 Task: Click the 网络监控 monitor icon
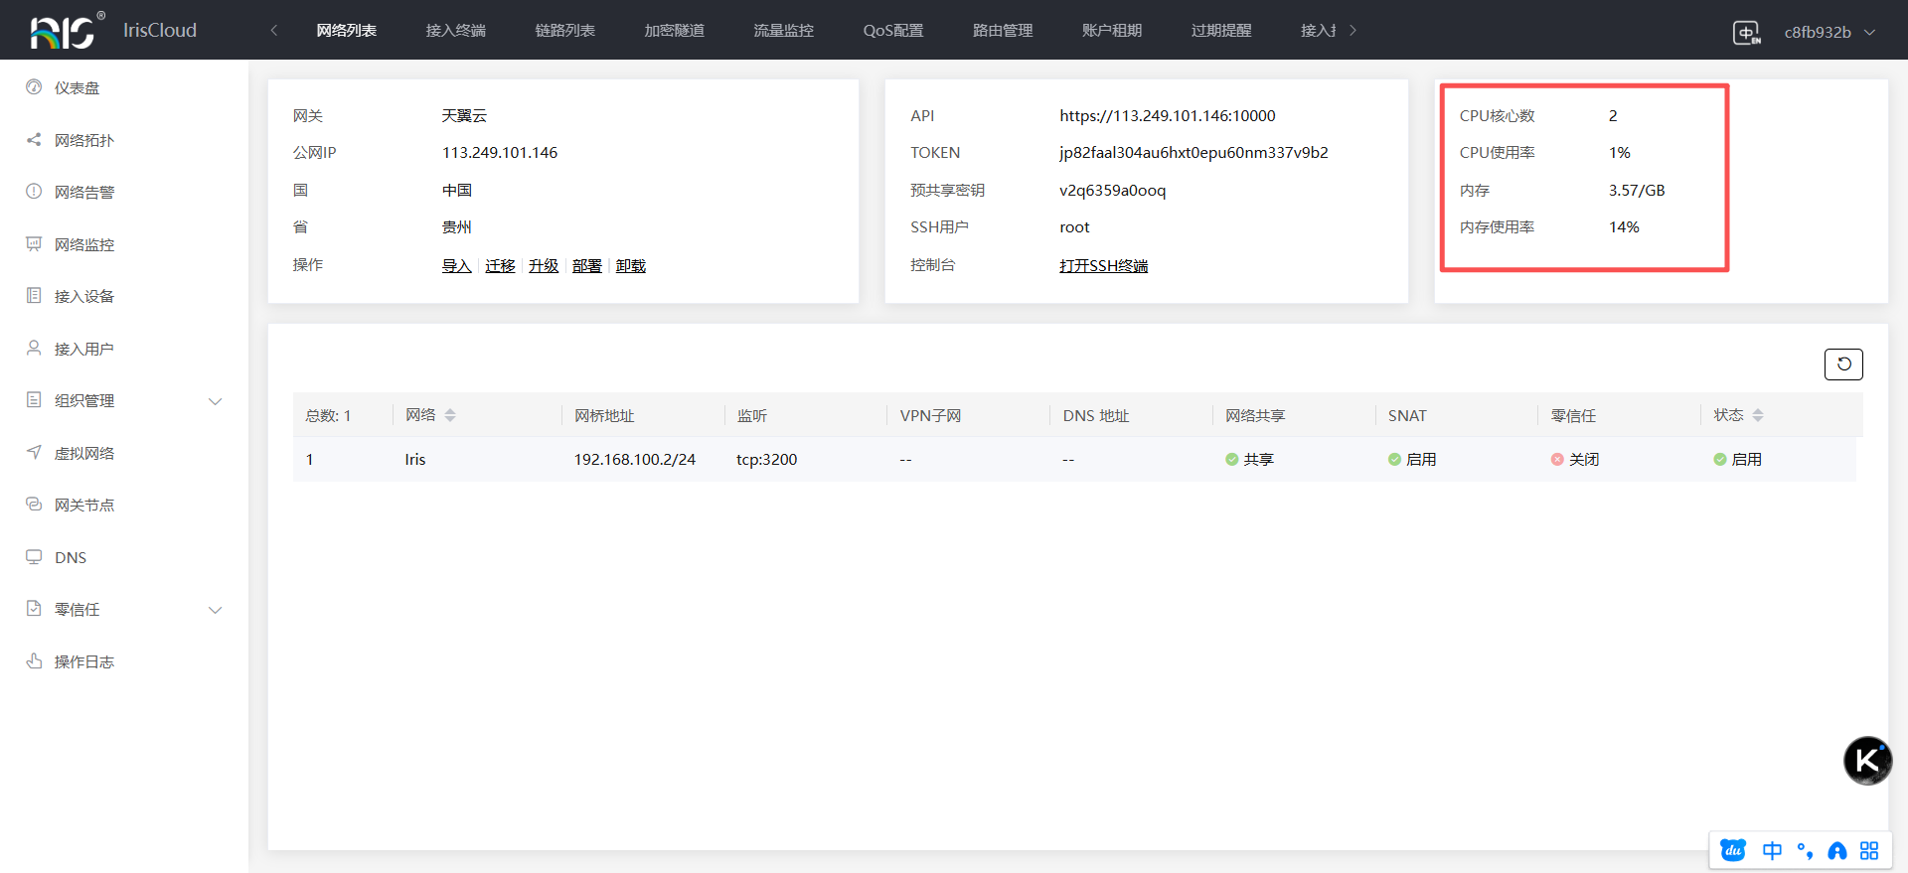34,244
